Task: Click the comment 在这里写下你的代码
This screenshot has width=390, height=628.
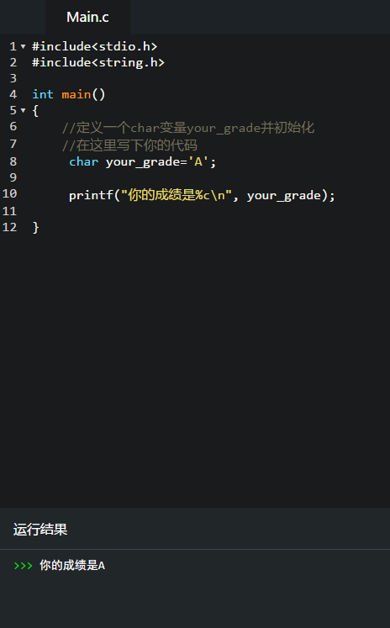Action: point(129,145)
